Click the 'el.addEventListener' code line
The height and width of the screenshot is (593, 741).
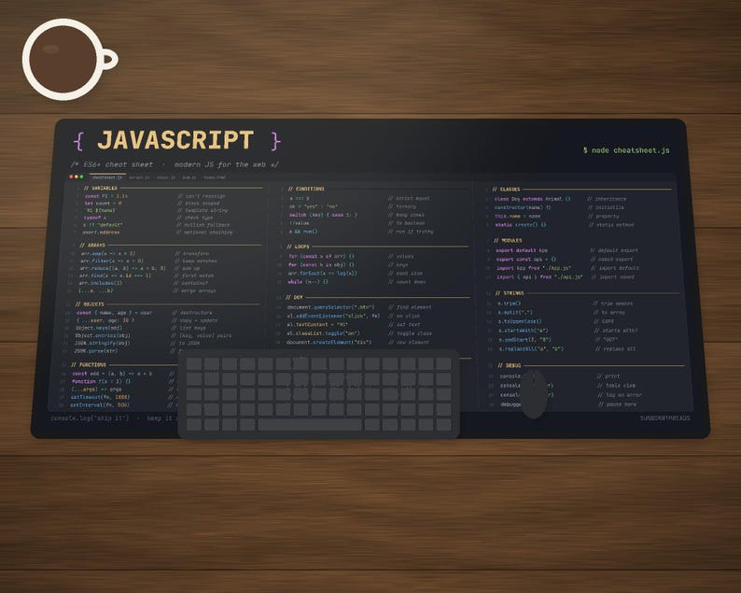pyautogui.click(x=333, y=316)
